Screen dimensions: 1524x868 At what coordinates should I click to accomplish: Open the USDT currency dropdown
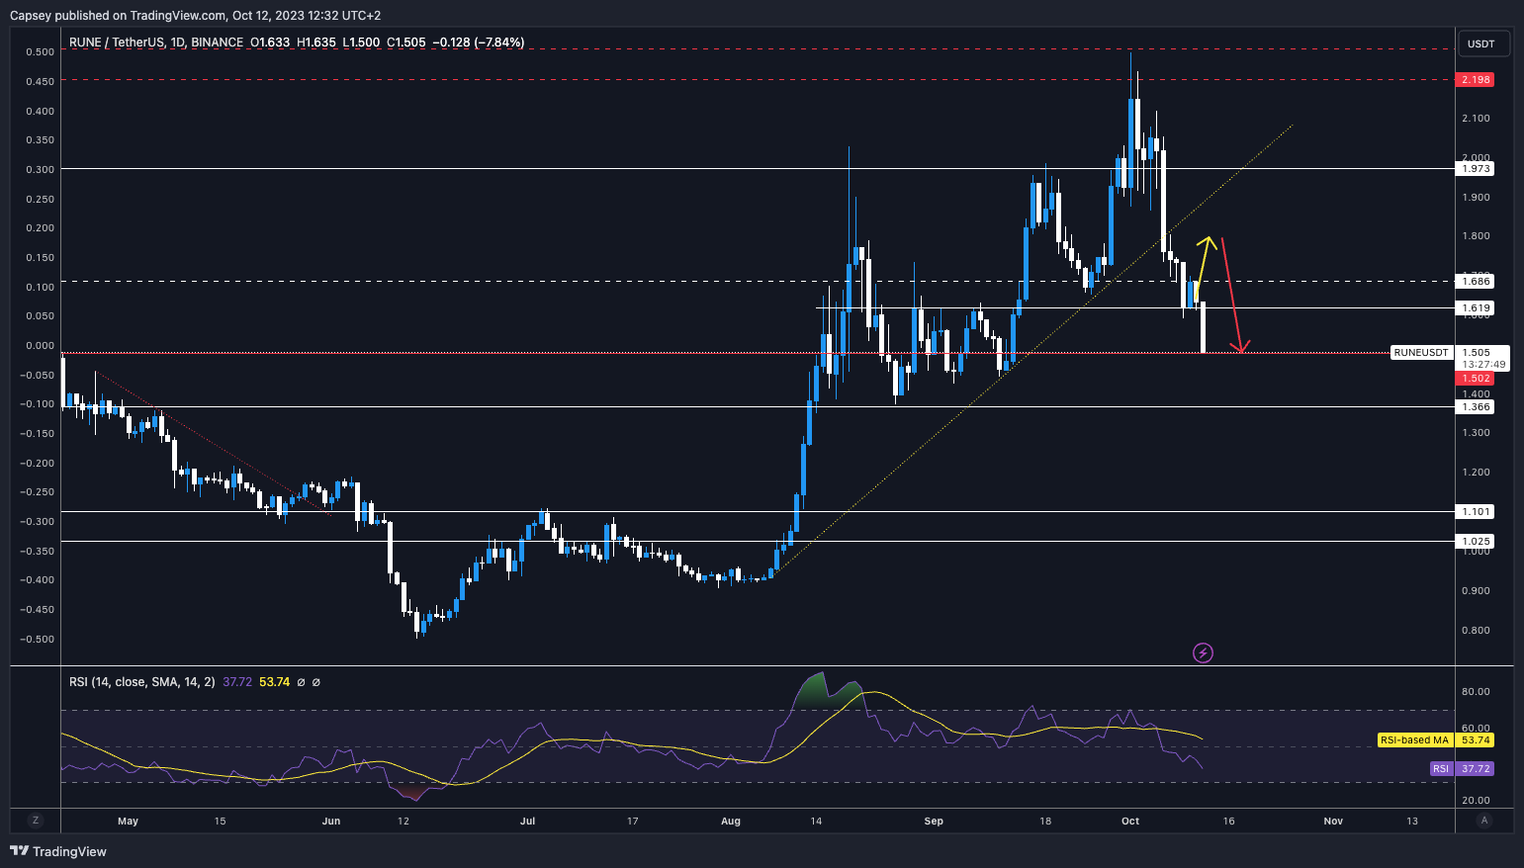coord(1480,43)
